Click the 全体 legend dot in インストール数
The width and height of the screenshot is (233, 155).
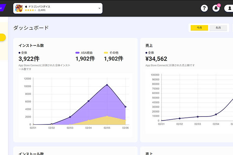(x=20, y=53)
